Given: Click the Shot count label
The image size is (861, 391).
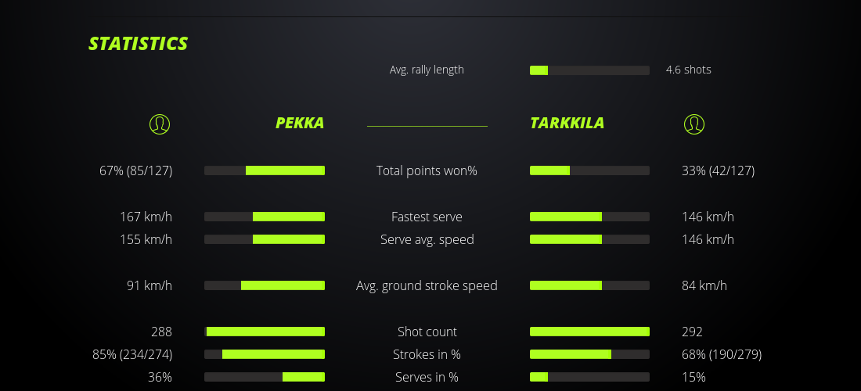Looking at the screenshot, I should [427, 332].
